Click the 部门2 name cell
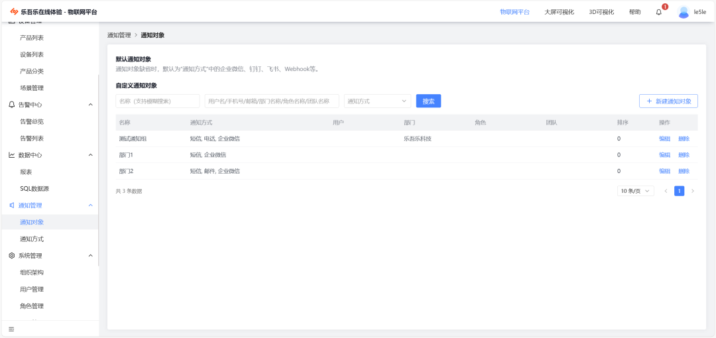 126,171
